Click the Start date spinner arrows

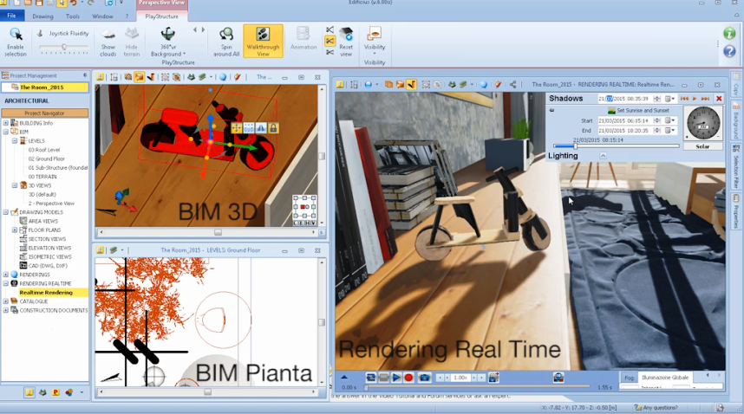point(657,120)
